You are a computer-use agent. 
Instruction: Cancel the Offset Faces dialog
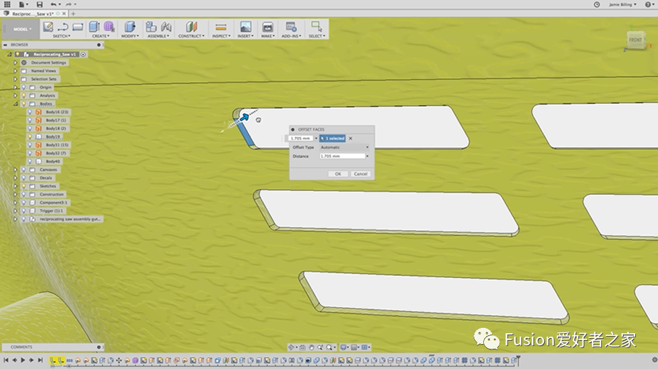coord(360,173)
